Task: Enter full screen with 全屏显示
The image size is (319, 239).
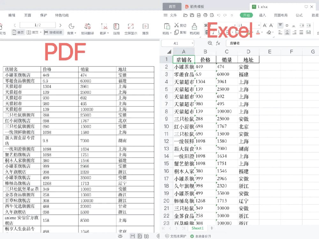Action: click(x=130, y=29)
